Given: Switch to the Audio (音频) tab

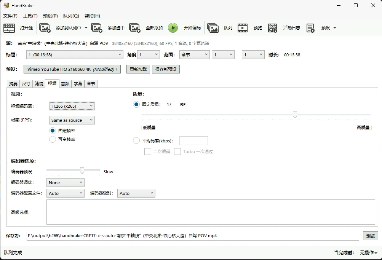Looking at the screenshot, I should tap(65, 84).
